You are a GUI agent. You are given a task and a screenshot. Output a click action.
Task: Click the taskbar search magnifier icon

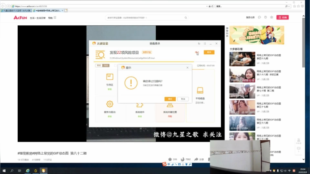pyautogui.click(x=12, y=171)
